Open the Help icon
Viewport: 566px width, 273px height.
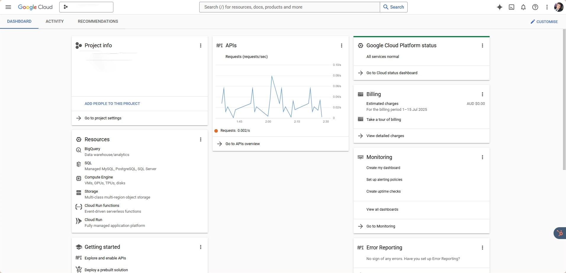535,7
